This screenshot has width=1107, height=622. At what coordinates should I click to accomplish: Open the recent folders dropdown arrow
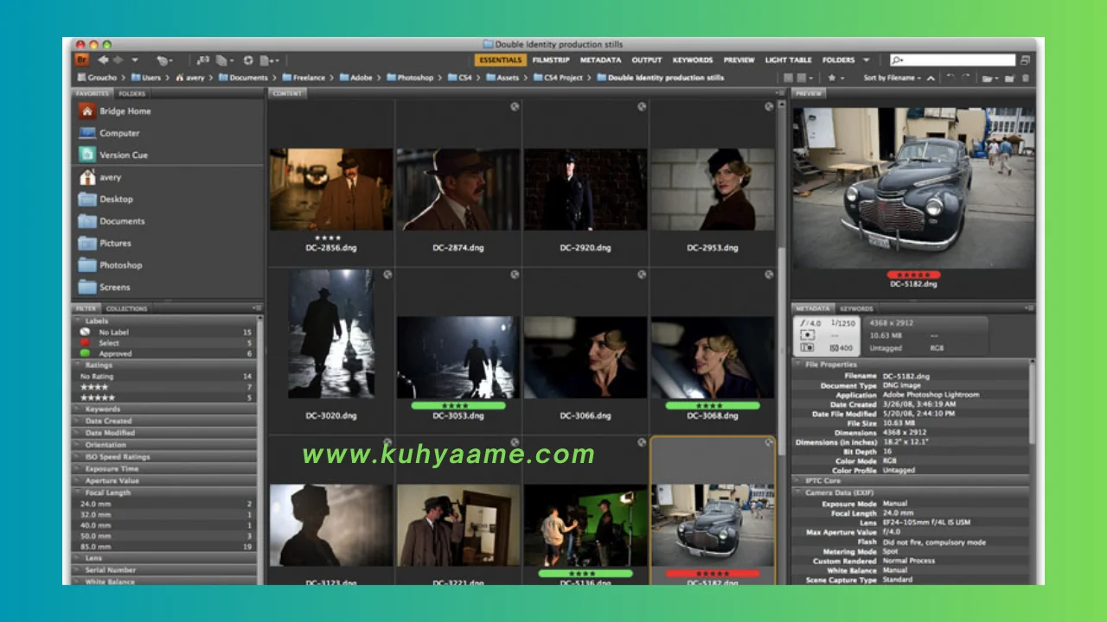pyautogui.click(x=135, y=60)
